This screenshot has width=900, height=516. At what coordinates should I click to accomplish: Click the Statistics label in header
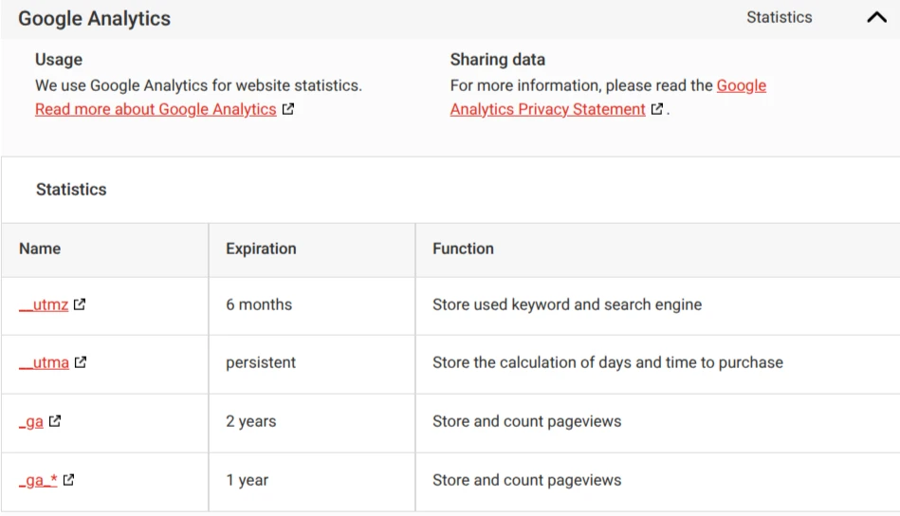[779, 17]
